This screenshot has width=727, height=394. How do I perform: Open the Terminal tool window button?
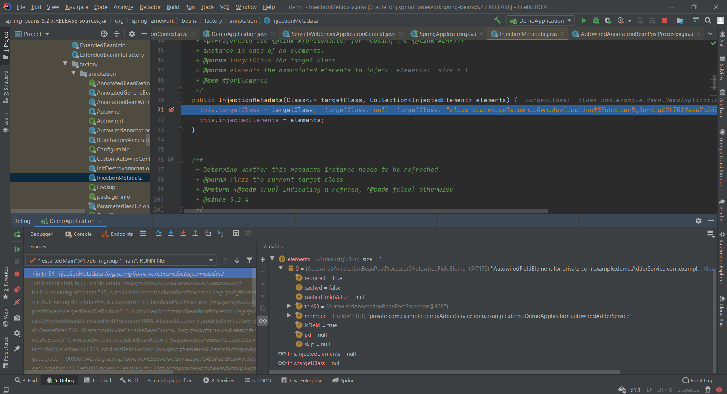click(x=98, y=380)
